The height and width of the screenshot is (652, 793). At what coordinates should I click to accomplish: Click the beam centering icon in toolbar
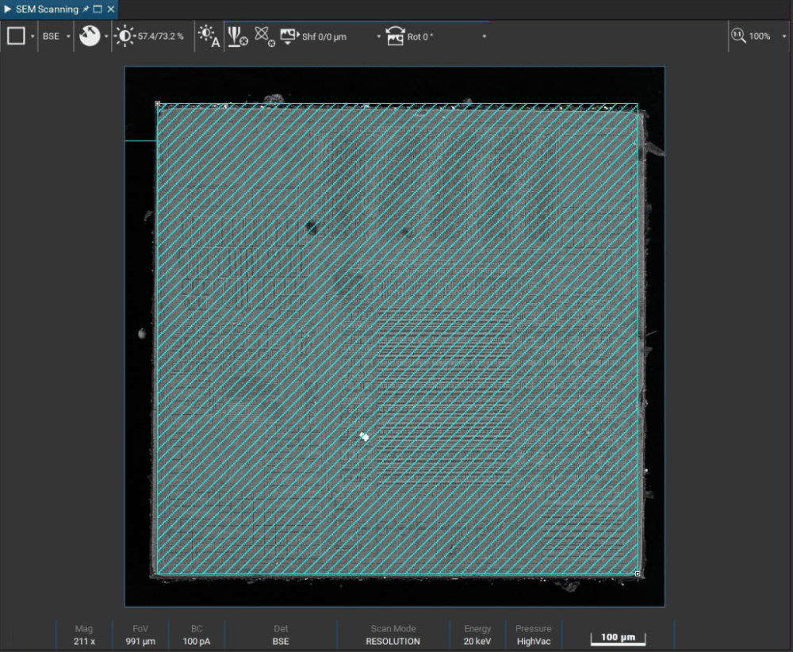point(237,36)
